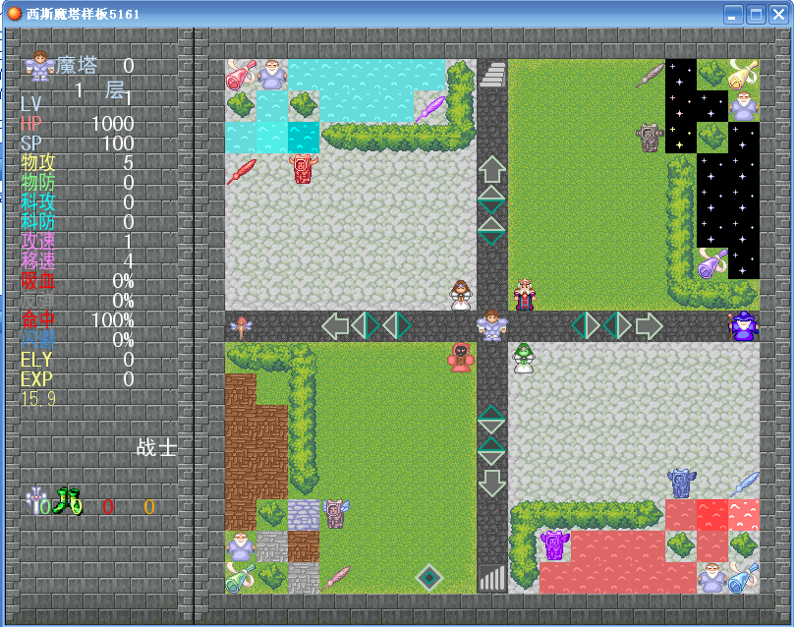Grab the pink feather on the grass
This screenshot has height=627, width=796.
click(335, 578)
